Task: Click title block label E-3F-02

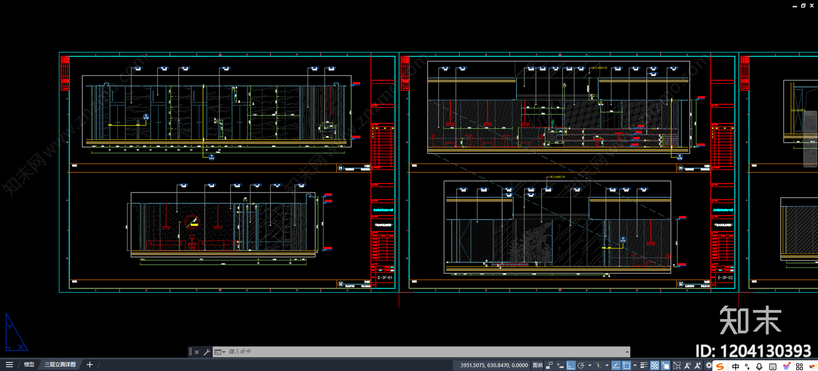Action: pos(725,277)
